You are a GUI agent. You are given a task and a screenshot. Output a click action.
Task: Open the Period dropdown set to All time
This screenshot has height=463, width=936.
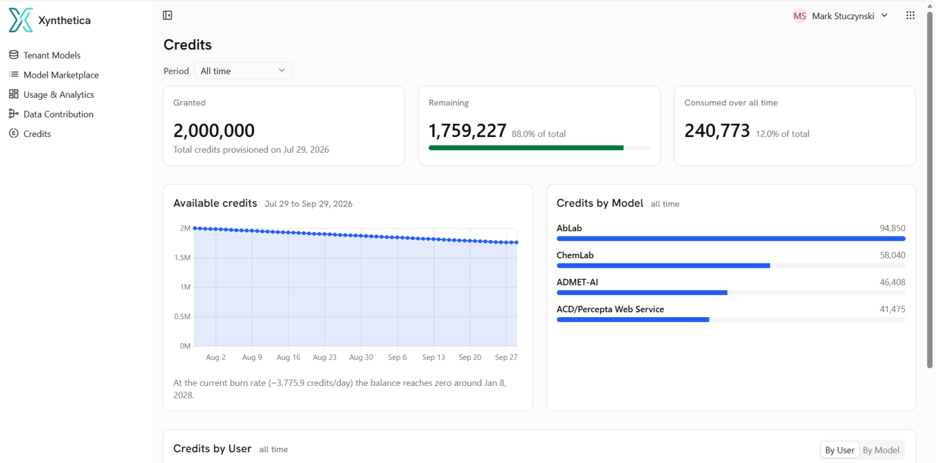pos(243,71)
